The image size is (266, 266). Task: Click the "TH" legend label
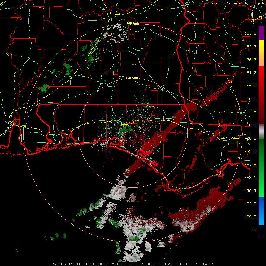(x=254, y=230)
